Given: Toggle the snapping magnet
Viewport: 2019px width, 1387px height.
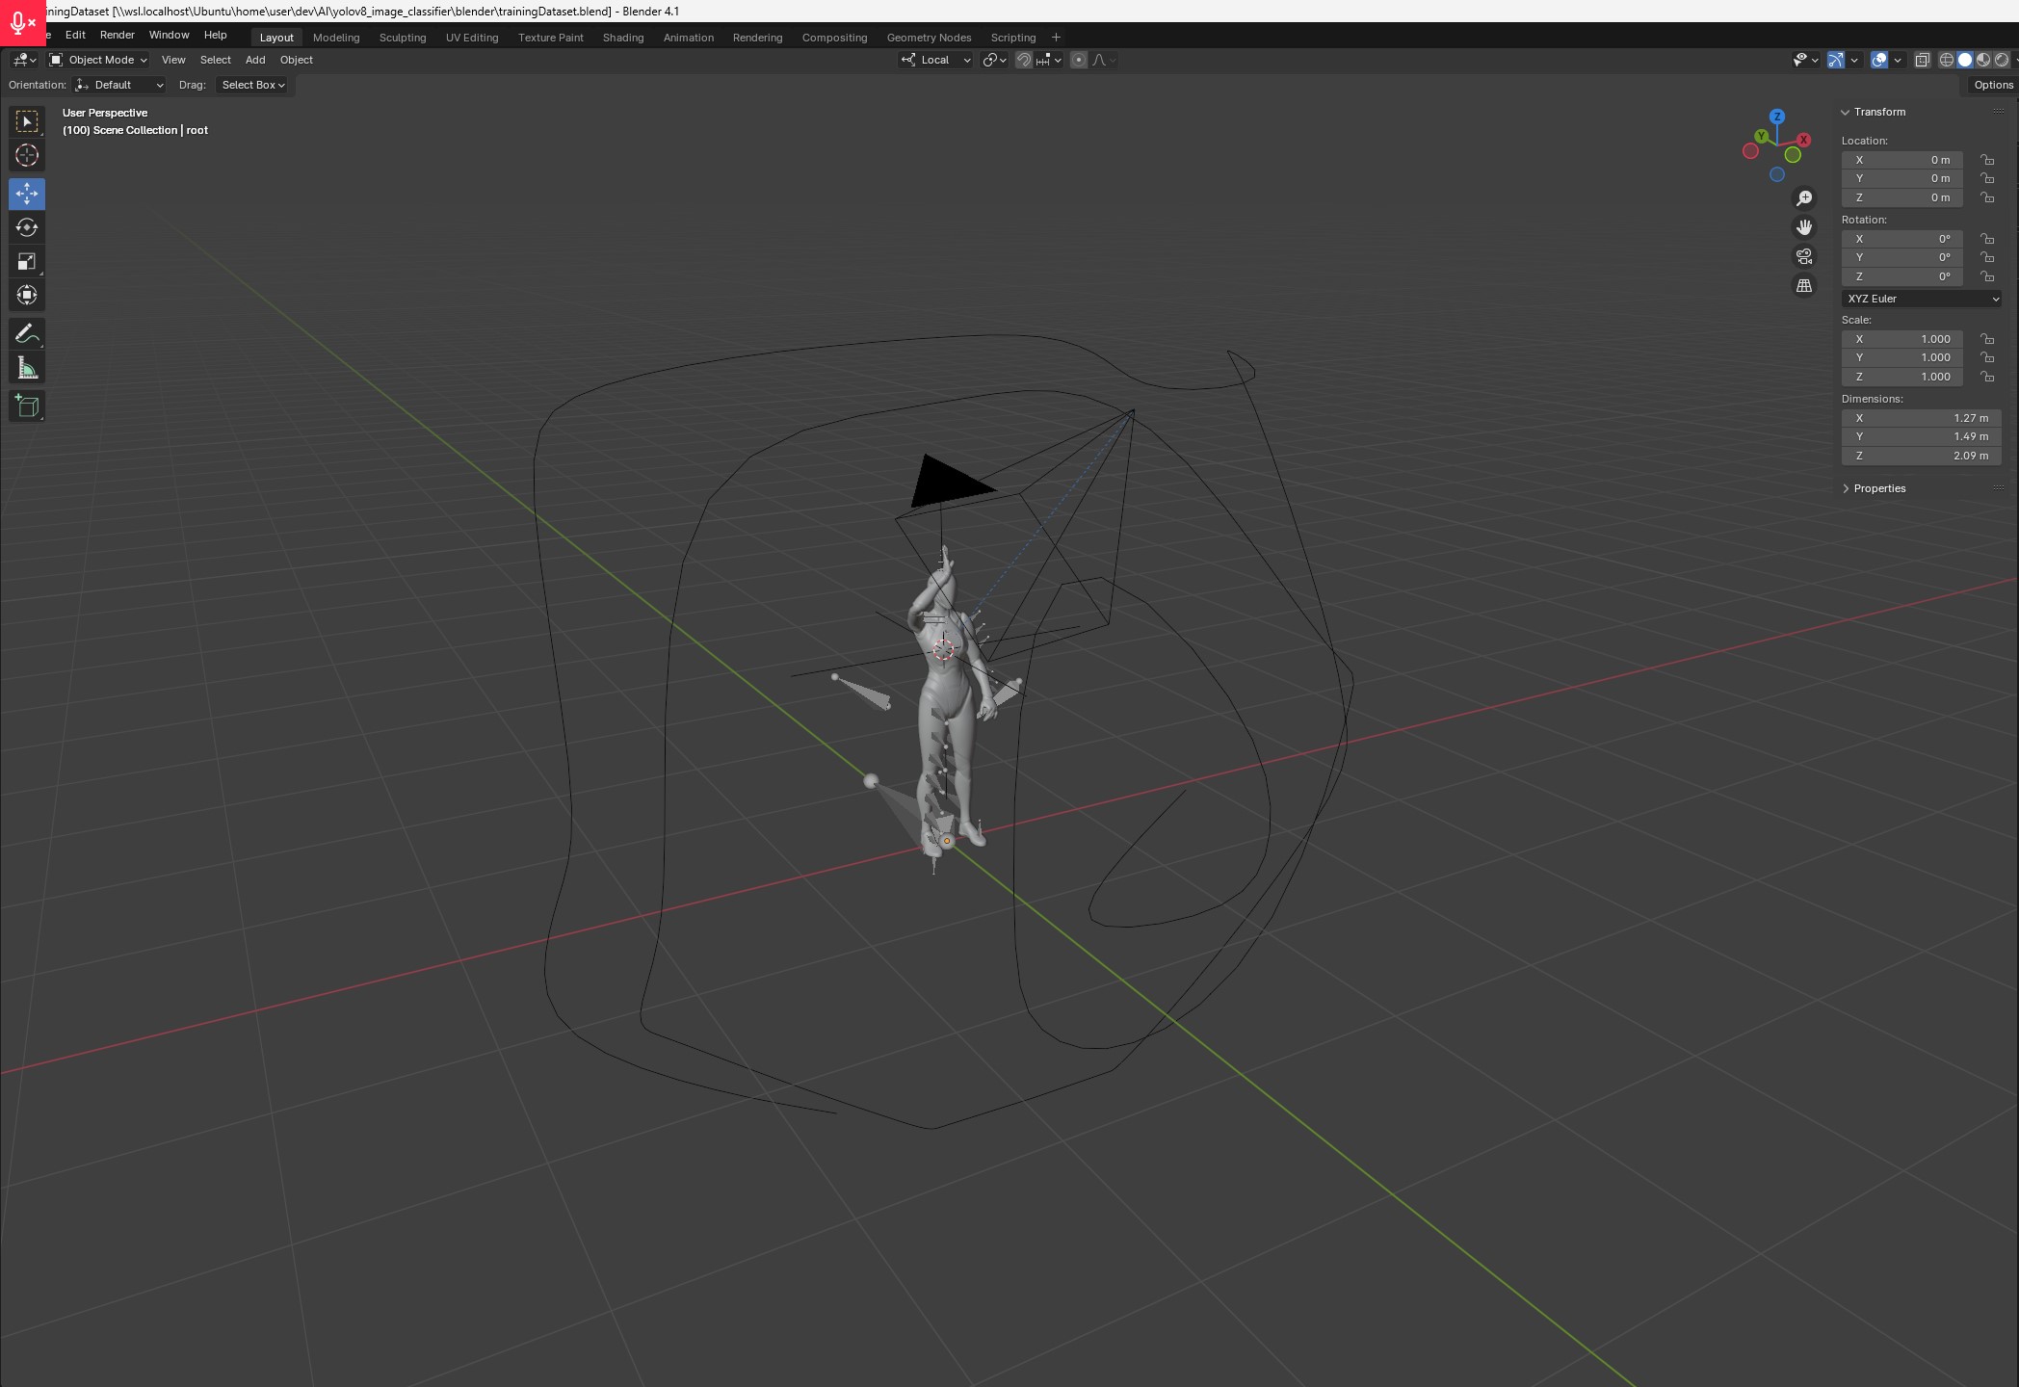Looking at the screenshot, I should click(x=1024, y=60).
